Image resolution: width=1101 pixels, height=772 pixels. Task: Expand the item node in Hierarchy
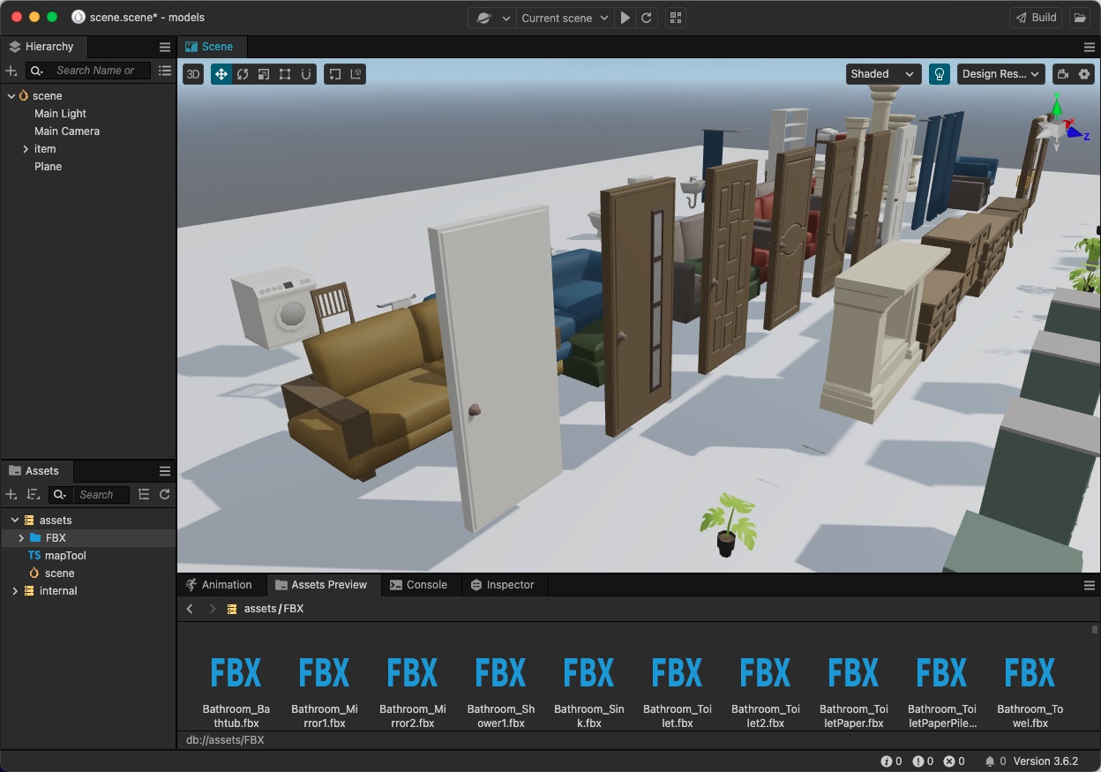coord(26,149)
